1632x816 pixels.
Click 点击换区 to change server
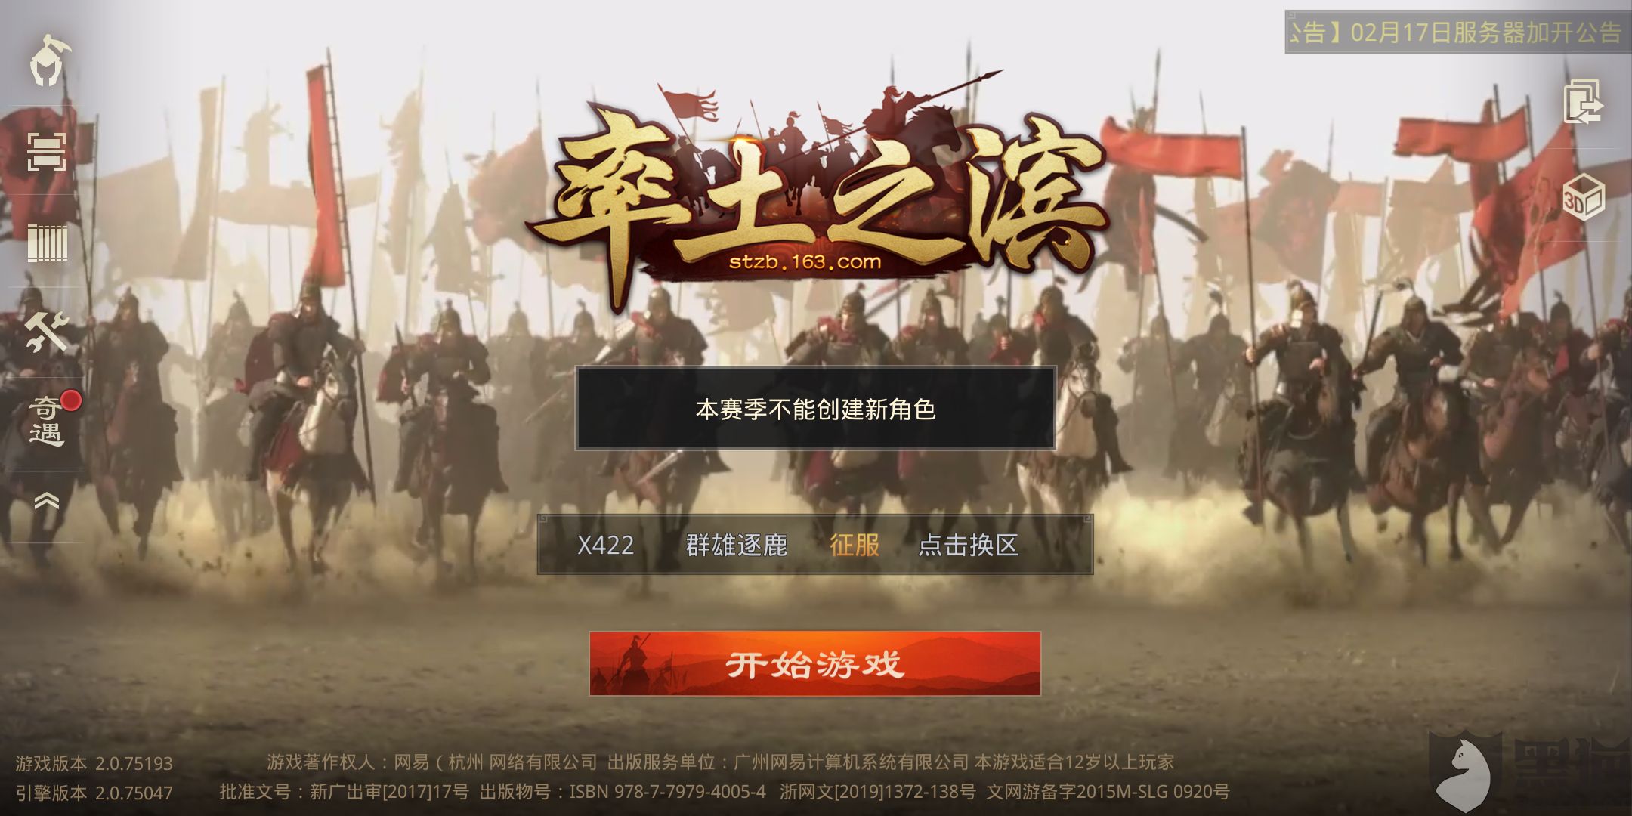(x=968, y=545)
